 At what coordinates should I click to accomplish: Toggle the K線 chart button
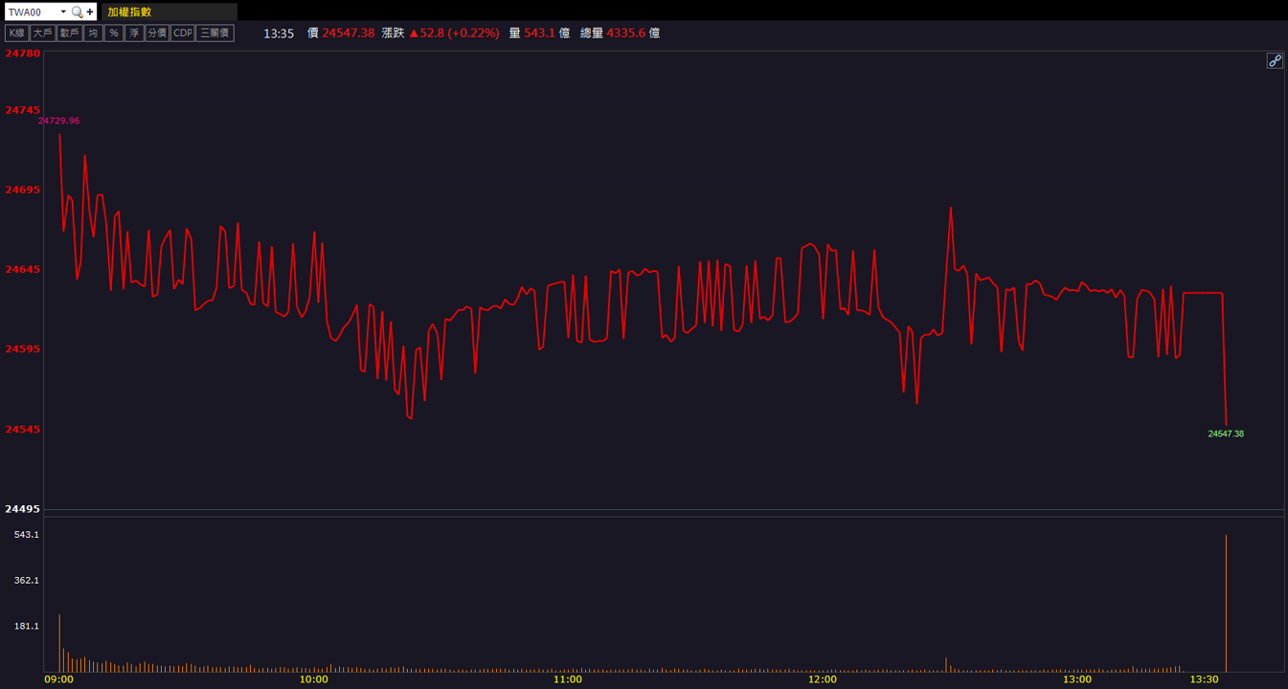(16, 33)
